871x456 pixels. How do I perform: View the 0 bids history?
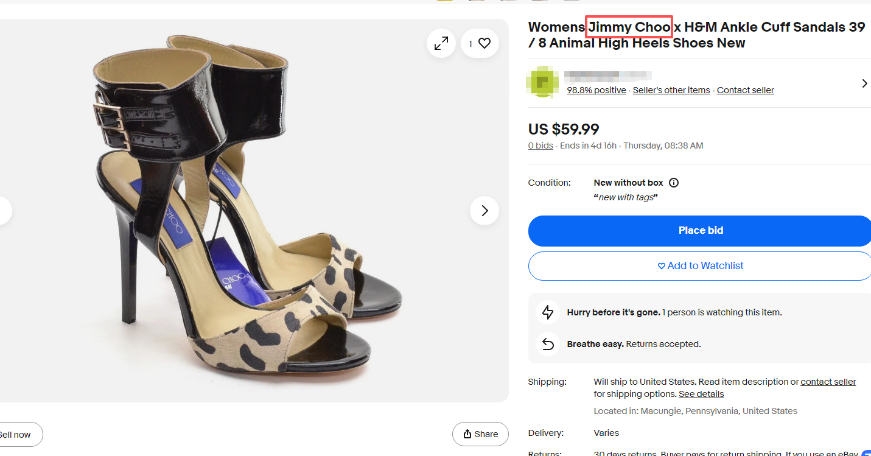(540, 146)
